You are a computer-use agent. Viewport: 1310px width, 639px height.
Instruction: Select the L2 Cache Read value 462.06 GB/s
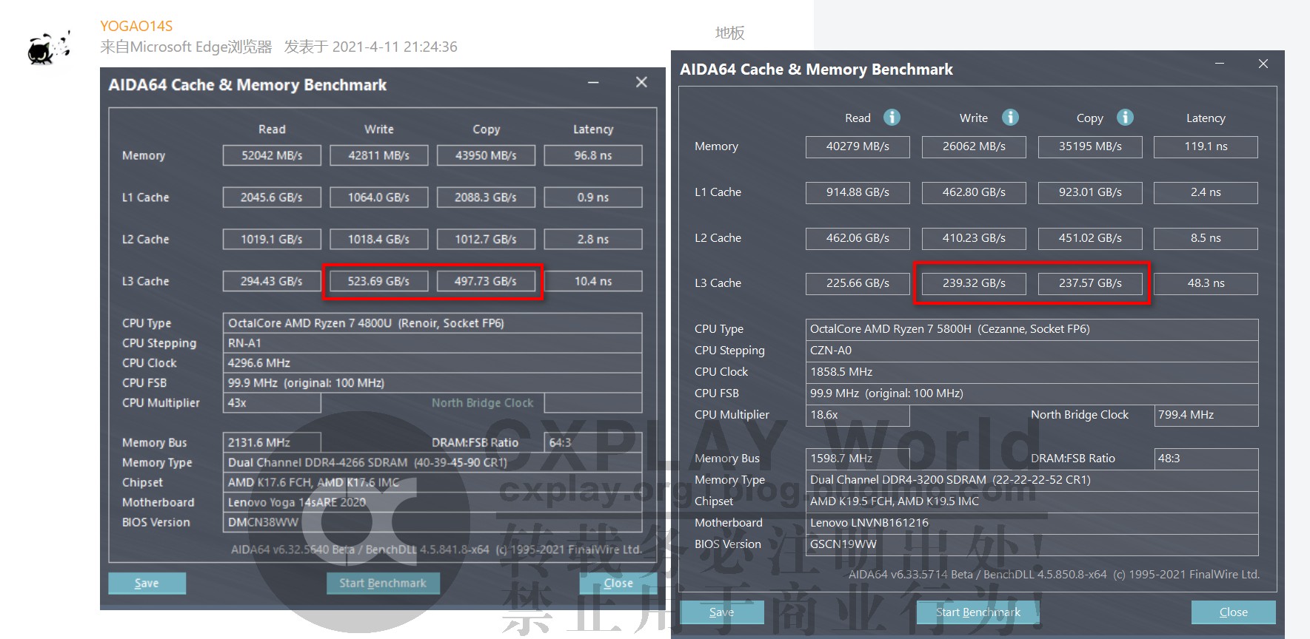(858, 238)
